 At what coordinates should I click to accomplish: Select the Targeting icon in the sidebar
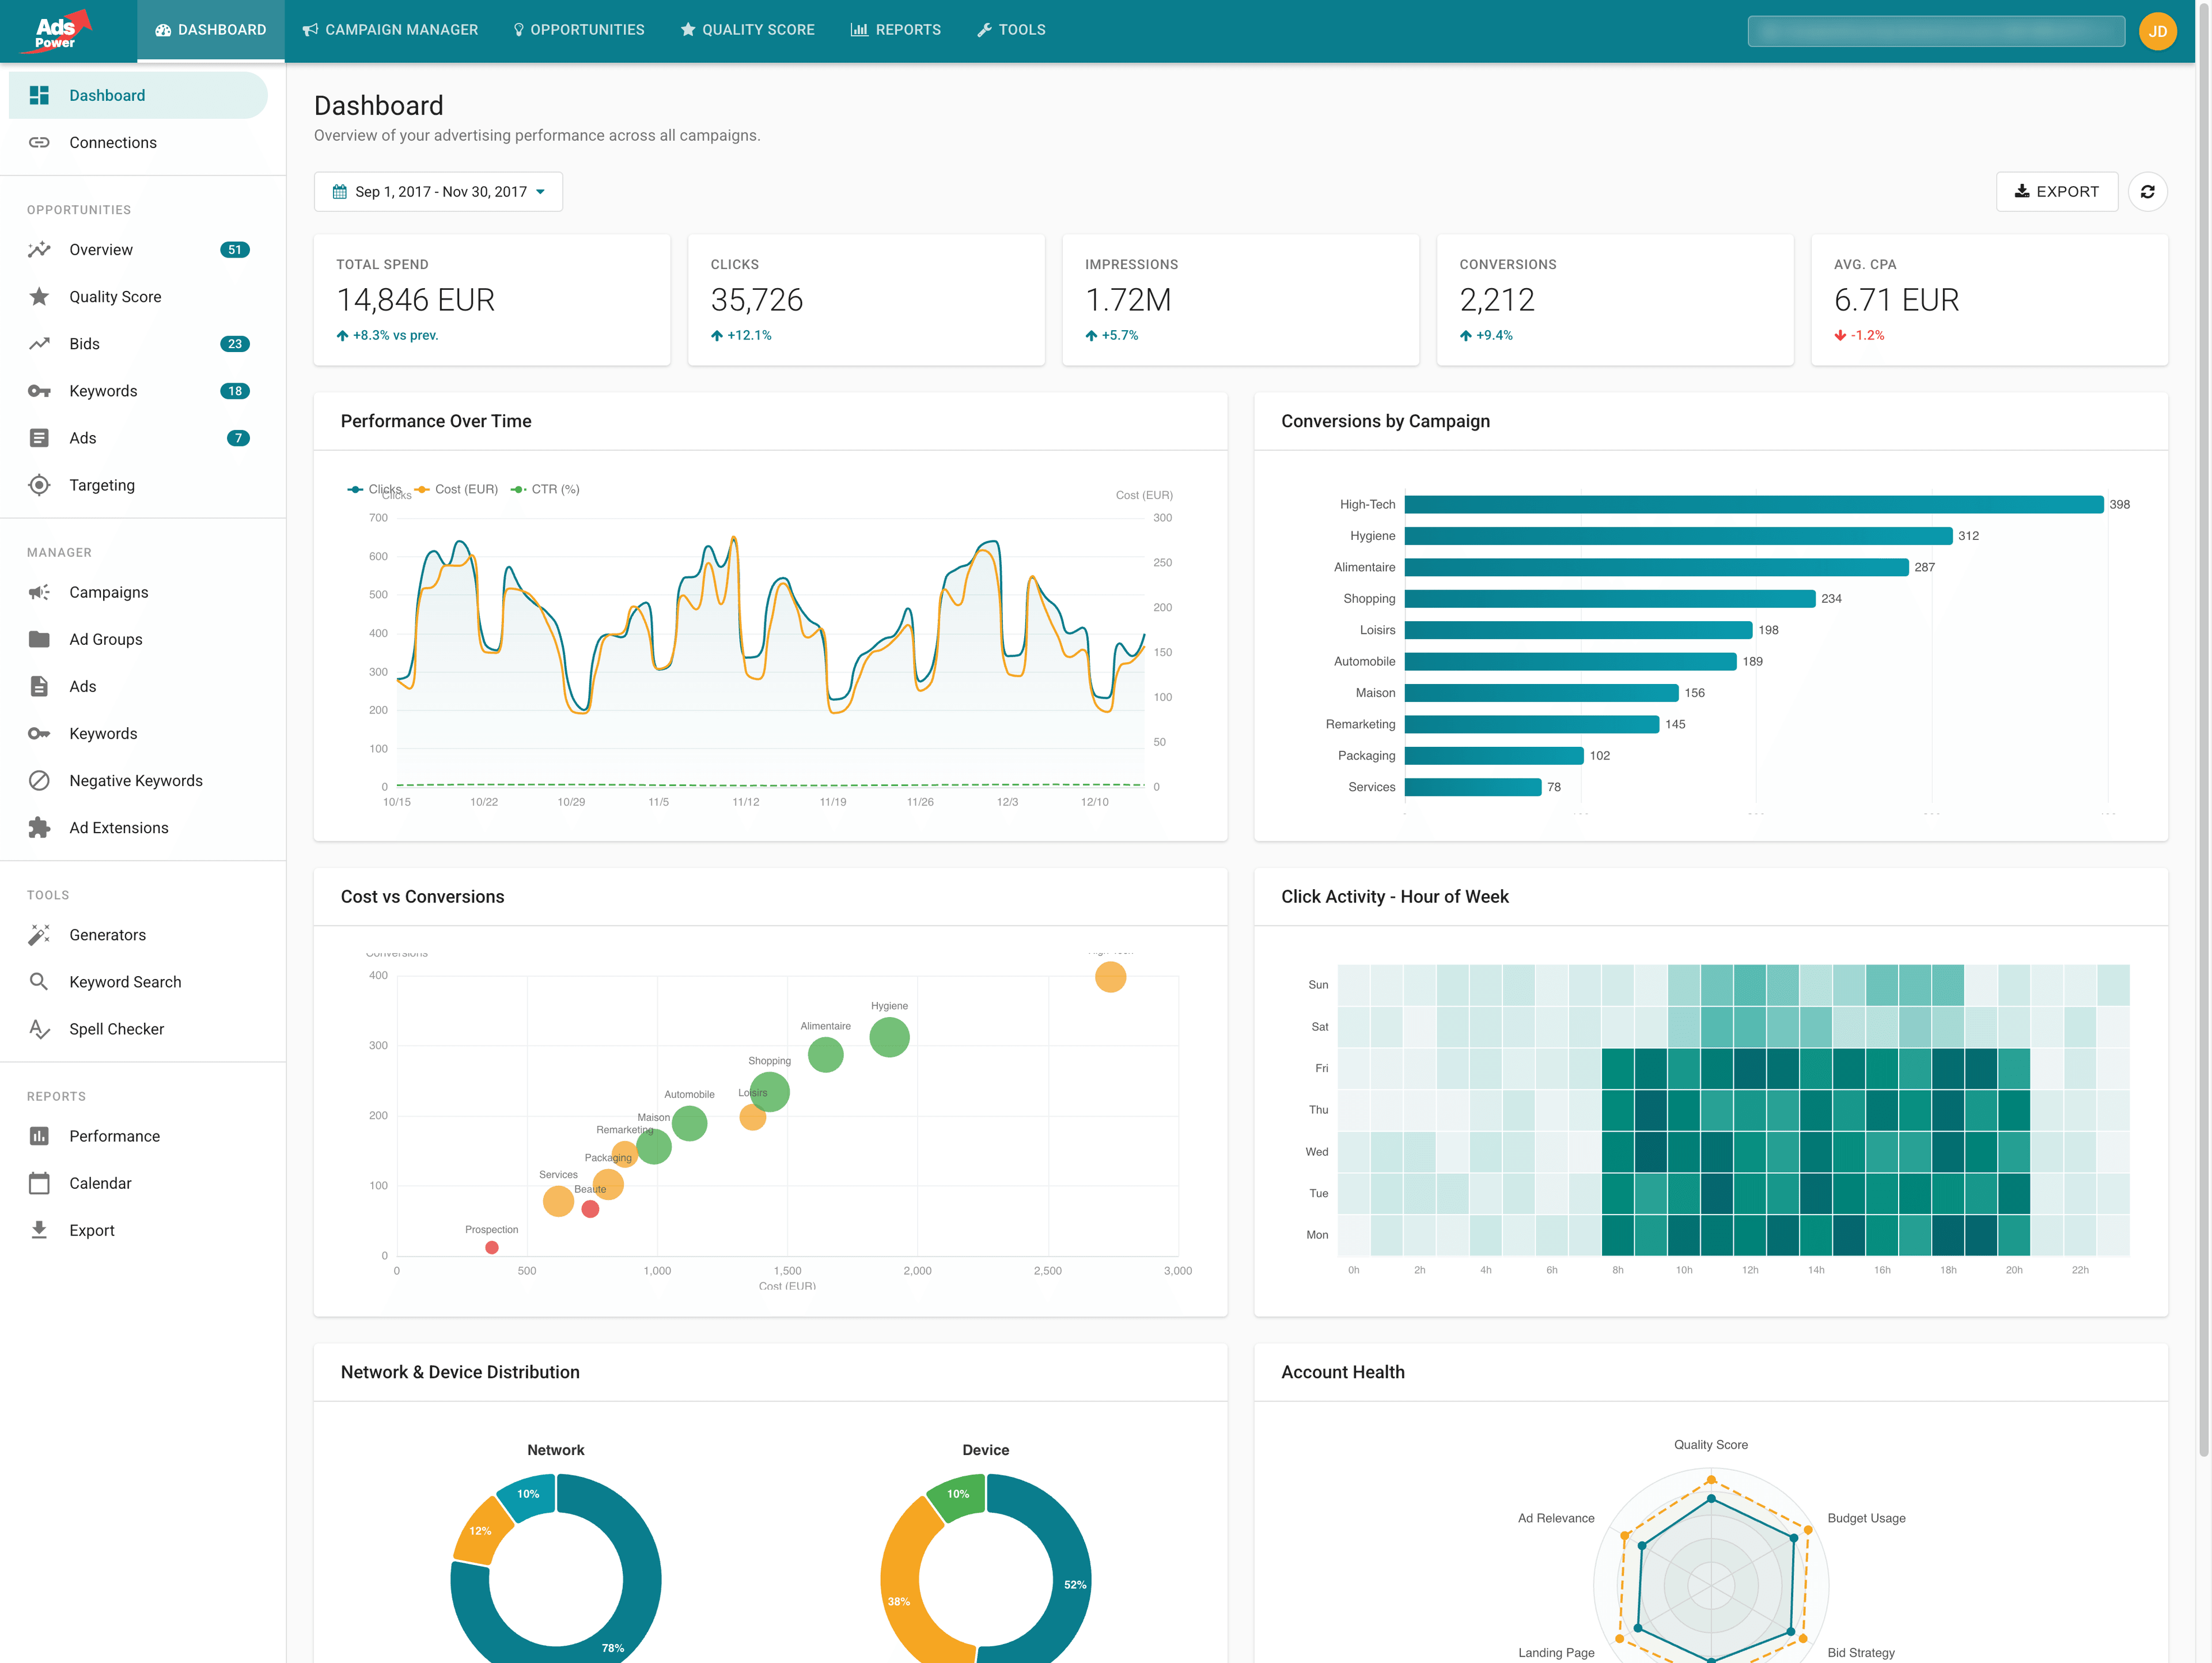(x=39, y=484)
